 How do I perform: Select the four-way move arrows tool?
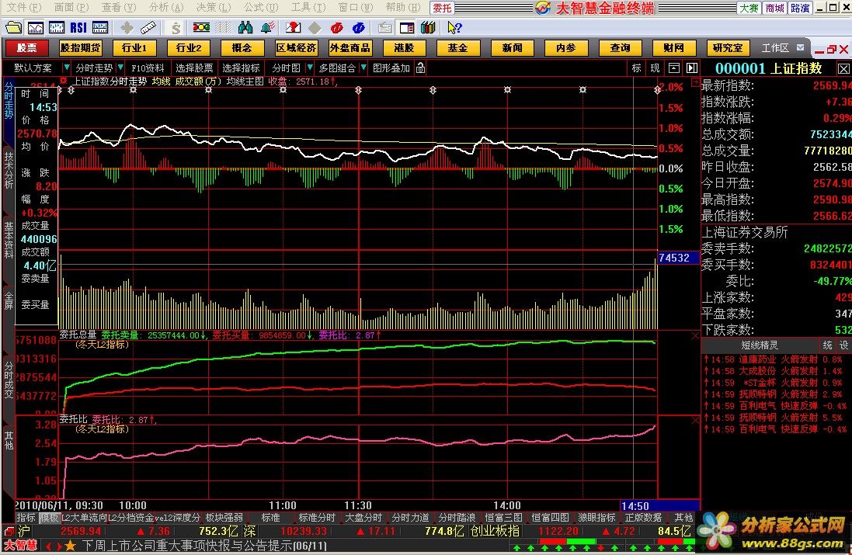pyautogui.click(x=127, y=27)
